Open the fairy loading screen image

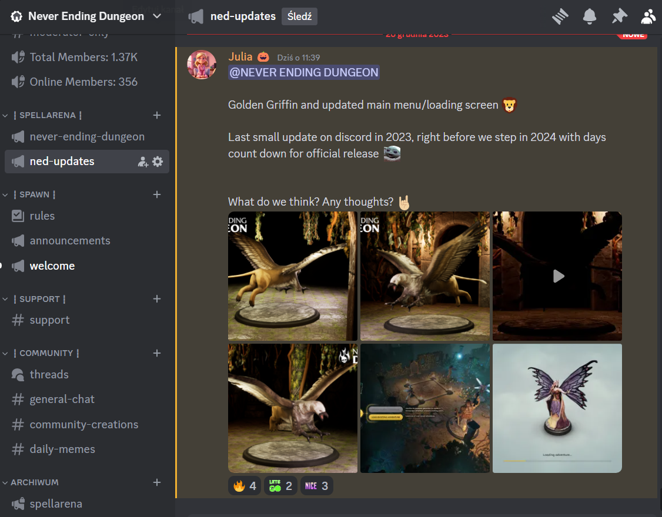click(557, 408)
